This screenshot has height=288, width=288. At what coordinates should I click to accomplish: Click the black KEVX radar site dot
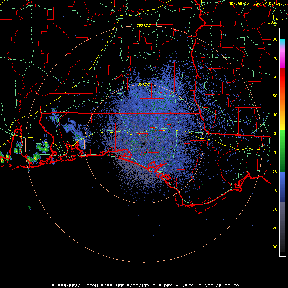[x=144, y=144]
